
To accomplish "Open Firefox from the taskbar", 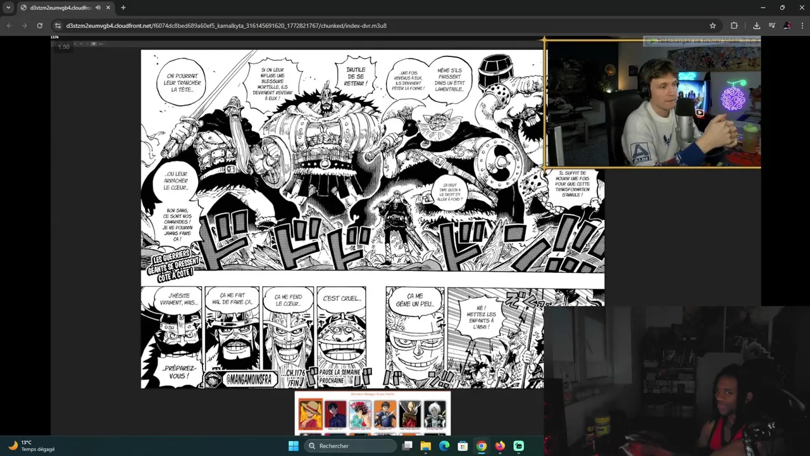I will pyautogui.click(x=500, y=446).
